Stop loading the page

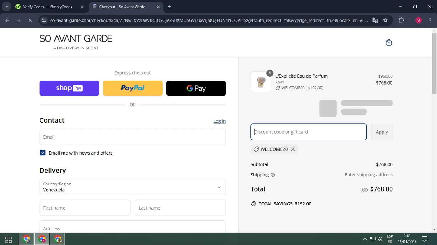[x=30, y=20]
